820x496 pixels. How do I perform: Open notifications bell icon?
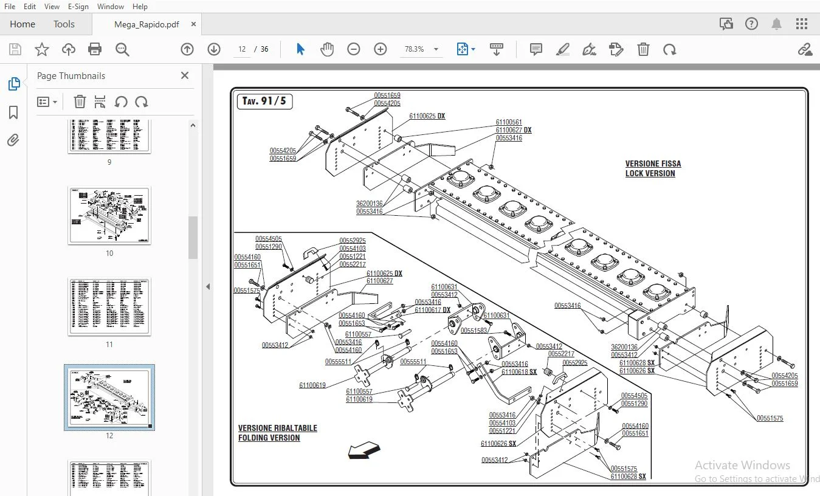click(x=776, y=24)
